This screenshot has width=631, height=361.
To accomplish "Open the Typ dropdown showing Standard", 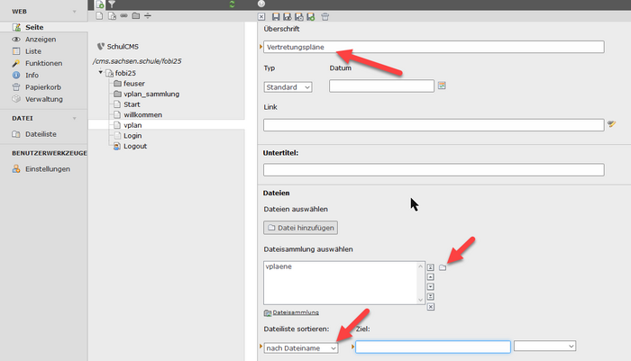I will pyautogui.click(x=288, y=86).
